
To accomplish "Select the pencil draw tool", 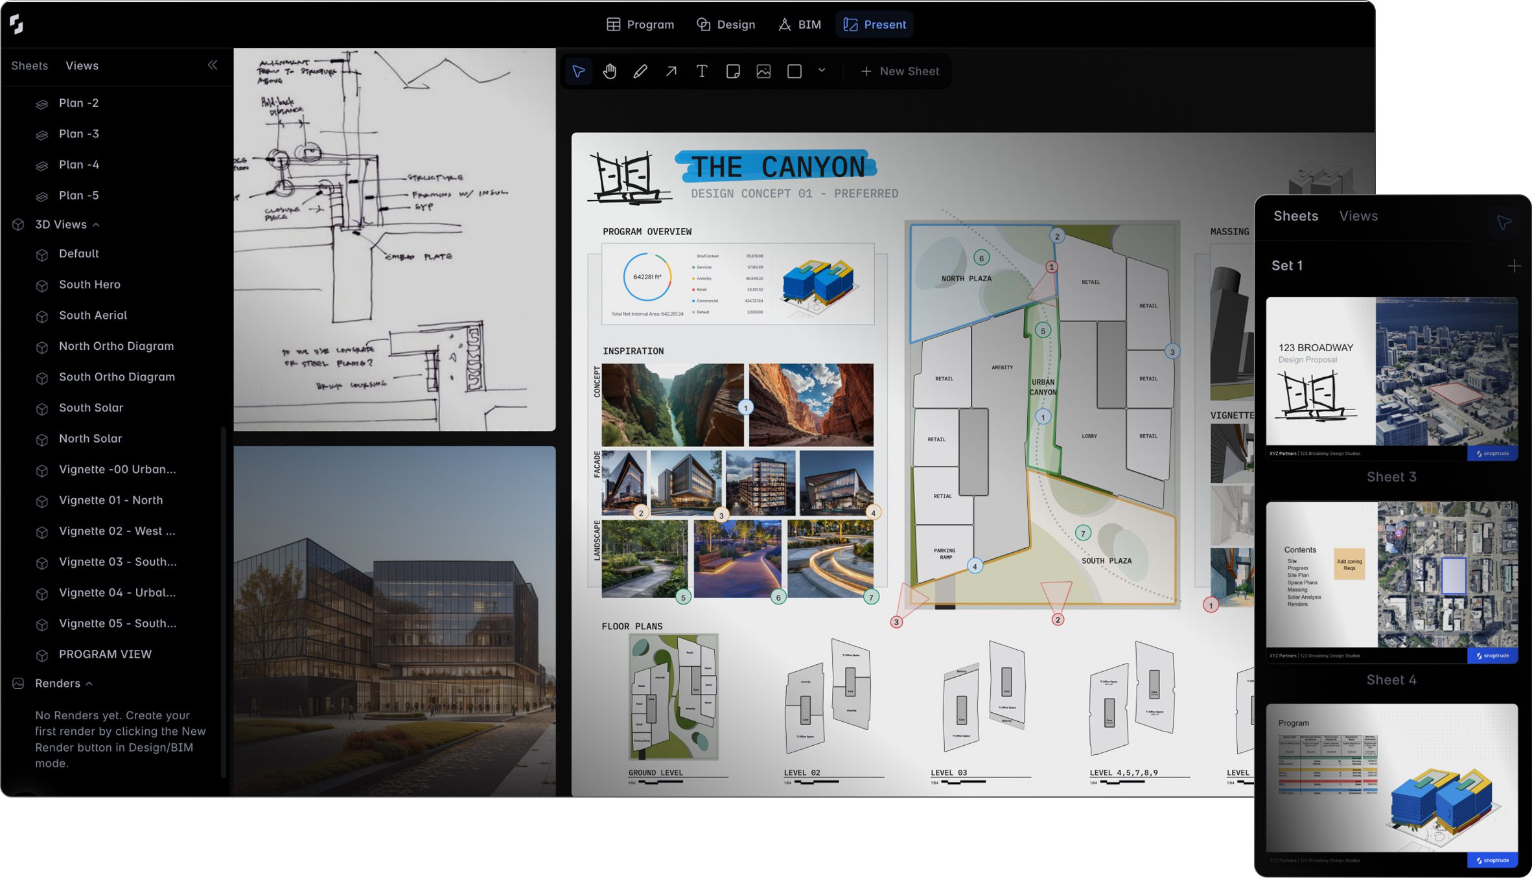I will (x=640, y=71).
